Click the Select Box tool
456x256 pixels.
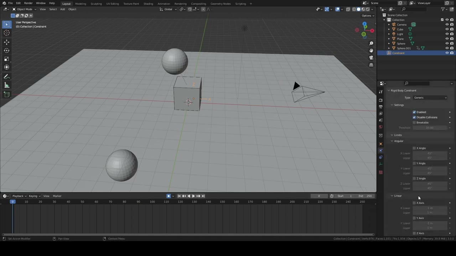pyautogui.click(x=6, y=24)
